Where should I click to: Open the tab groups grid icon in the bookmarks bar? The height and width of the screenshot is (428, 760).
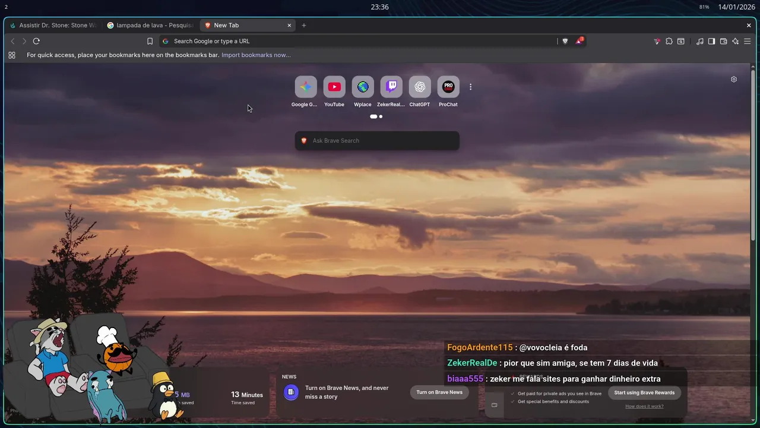coord(12,55)
